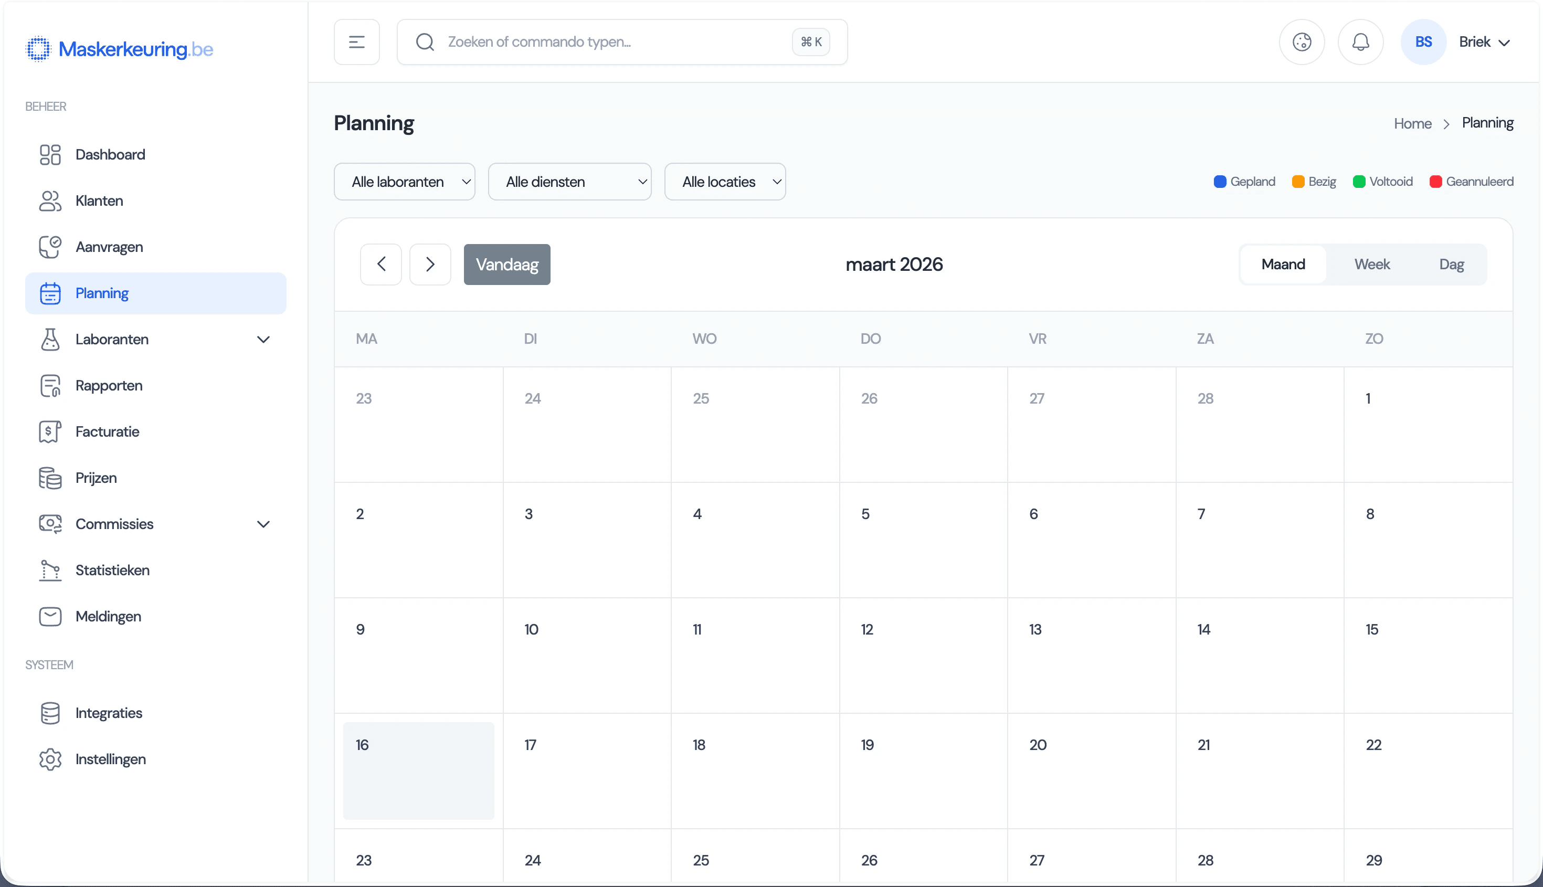1543x887 pixels.
Task: Select the Klanten icon in the sidebar
Action: pos(49,200)
